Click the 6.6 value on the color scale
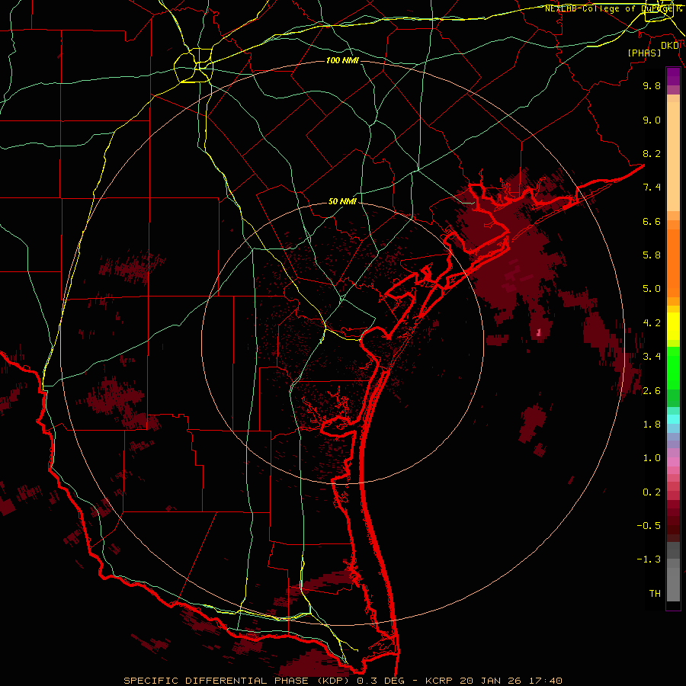Screen dimensions: 686x686 click(652, 221)
